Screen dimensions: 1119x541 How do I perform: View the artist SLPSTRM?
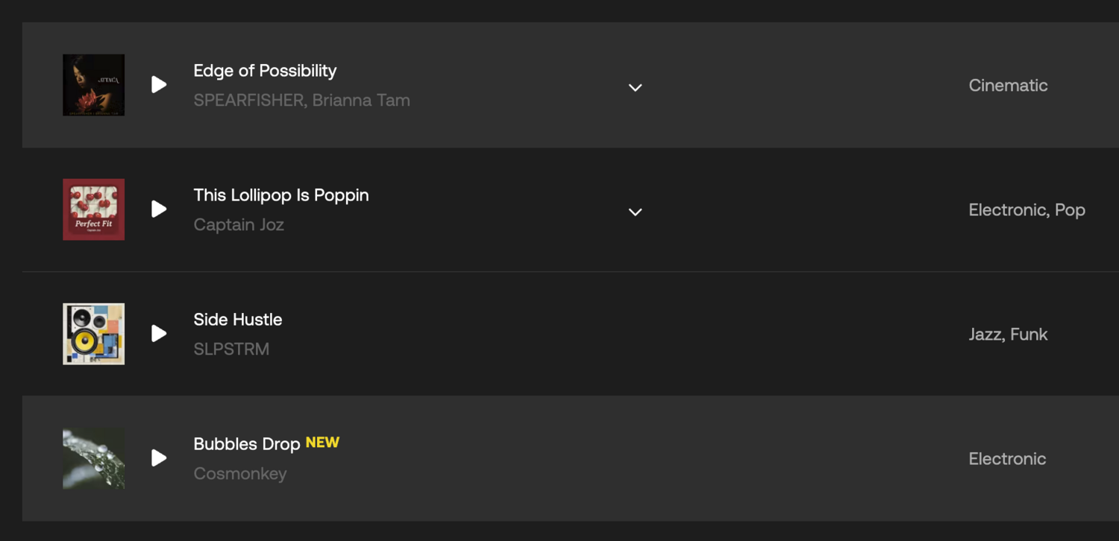(x=231, y=349)
